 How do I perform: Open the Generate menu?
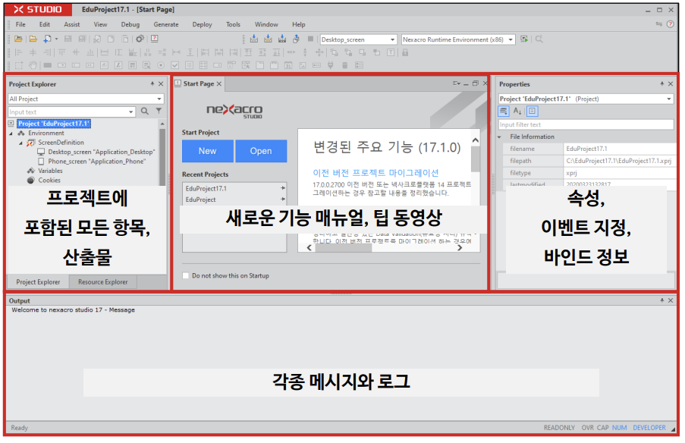(x=166, y=24)
